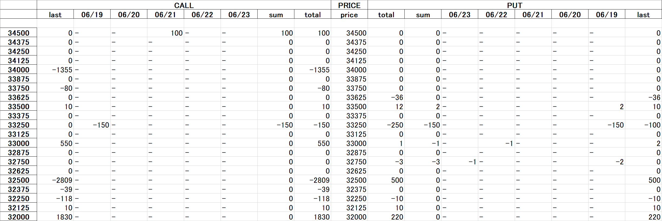
Task: Click the CALL 06/20 column header
Action: tap(129, 15)
